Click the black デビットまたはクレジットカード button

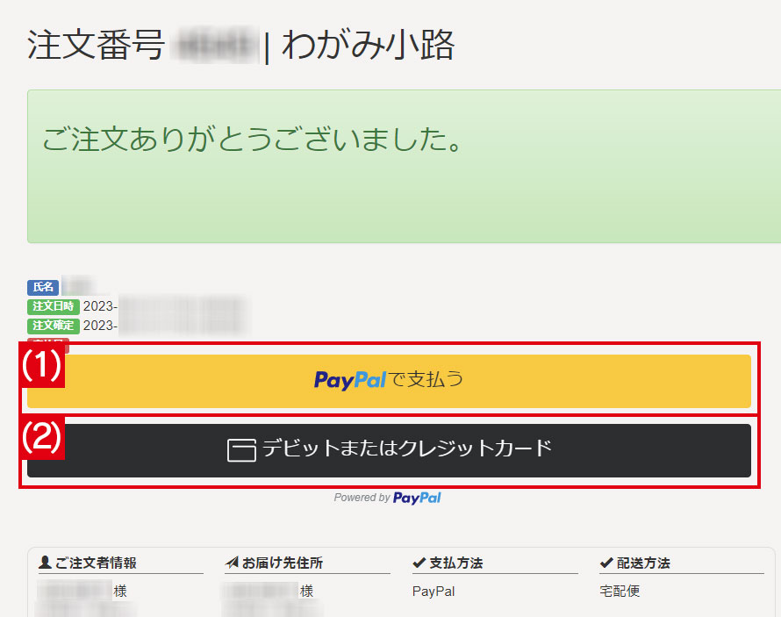click(x=389, y=450)
